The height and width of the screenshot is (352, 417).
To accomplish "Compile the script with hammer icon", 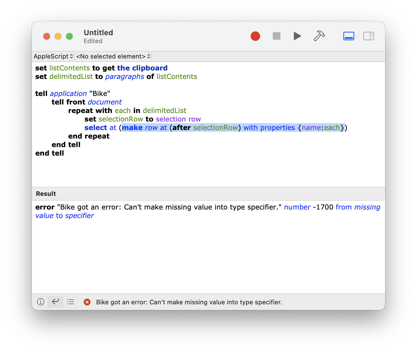I will 319,36.
